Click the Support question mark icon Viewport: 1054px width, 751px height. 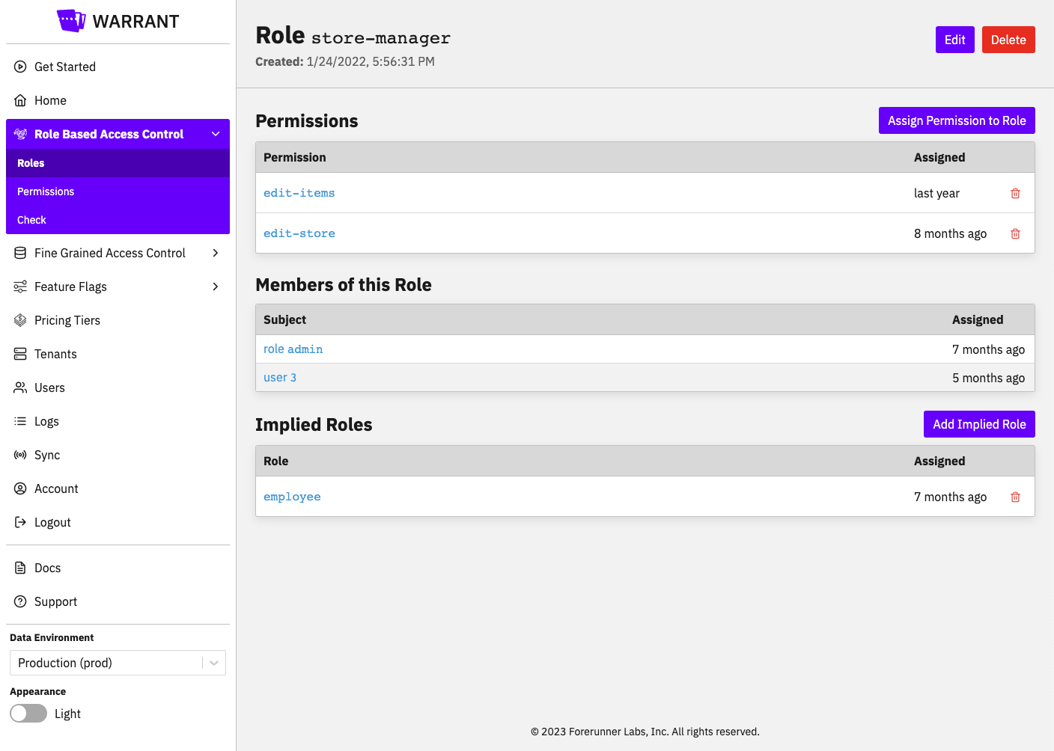tap(20, 601)
